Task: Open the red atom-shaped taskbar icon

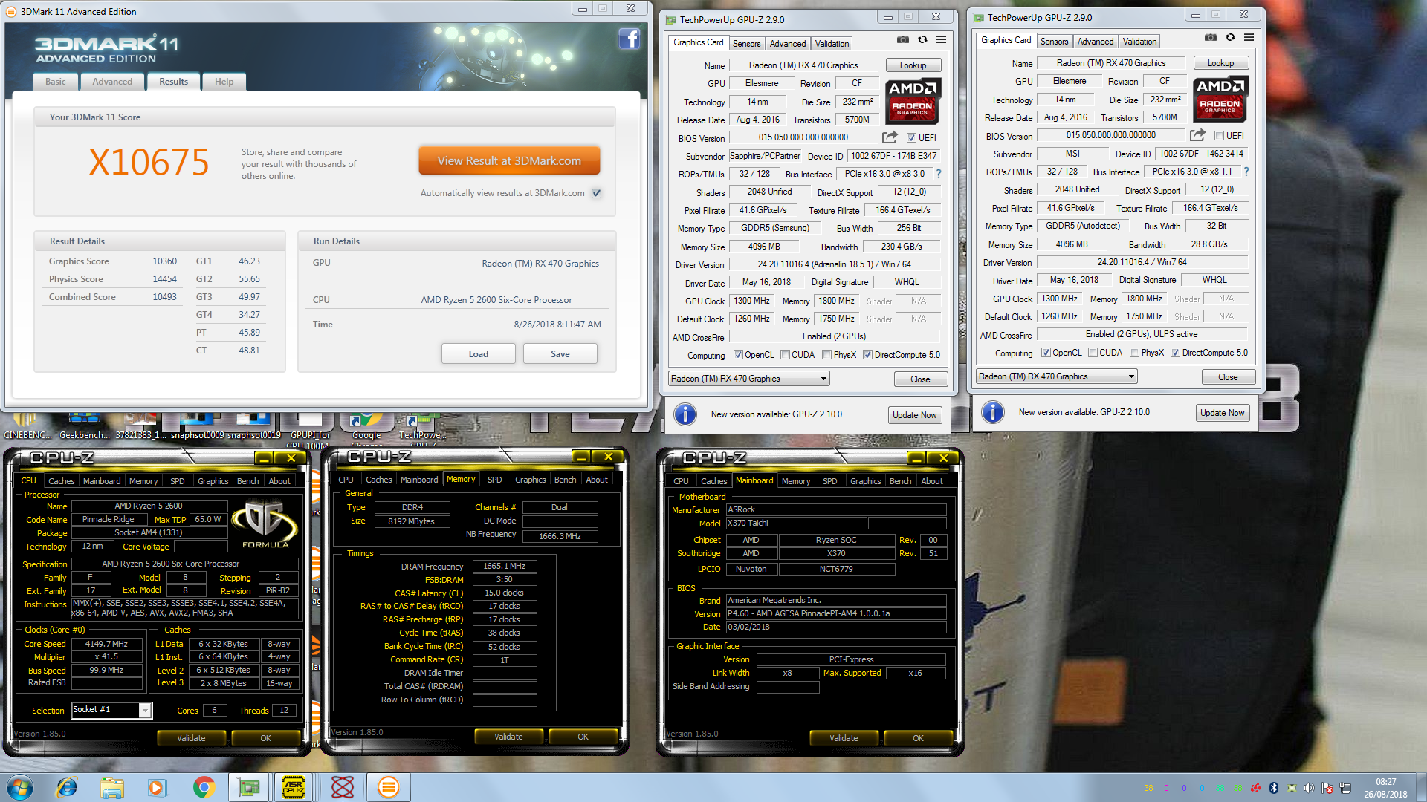Action: click(342, 787)
